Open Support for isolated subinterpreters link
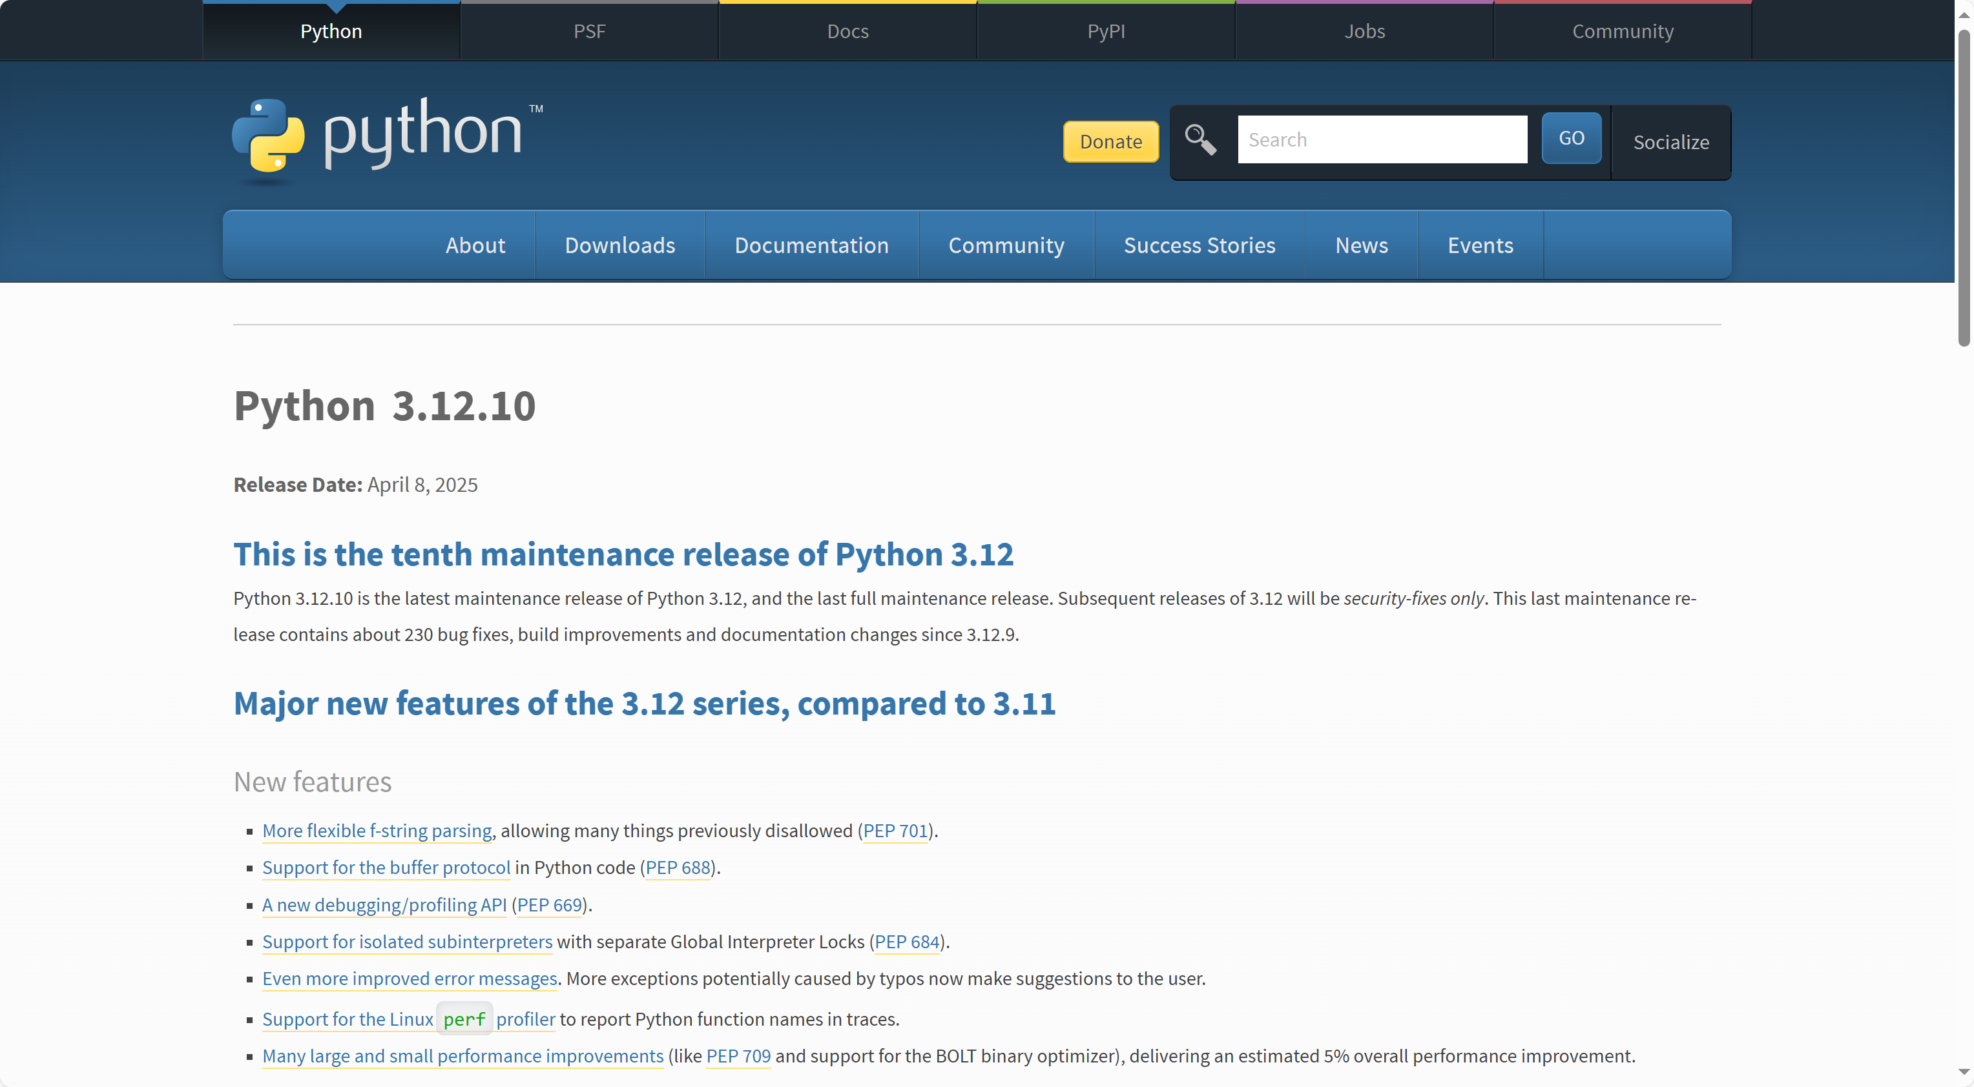 click(407, 942)
